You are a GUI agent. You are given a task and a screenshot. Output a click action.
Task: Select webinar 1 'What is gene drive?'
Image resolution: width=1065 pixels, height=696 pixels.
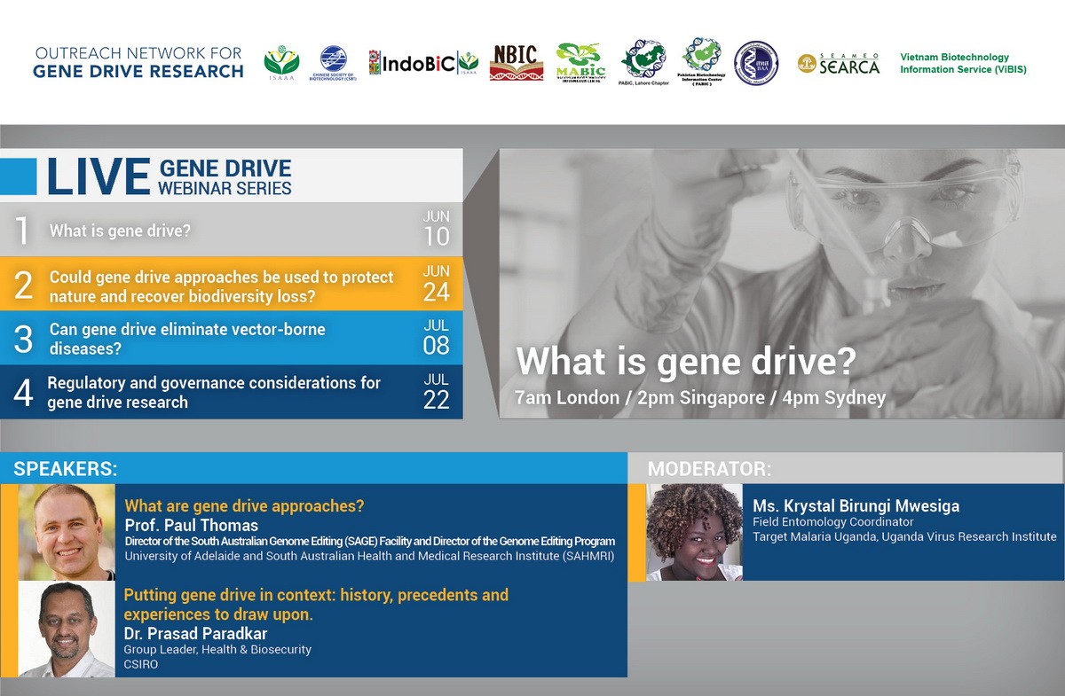click(x=120, y=231)
